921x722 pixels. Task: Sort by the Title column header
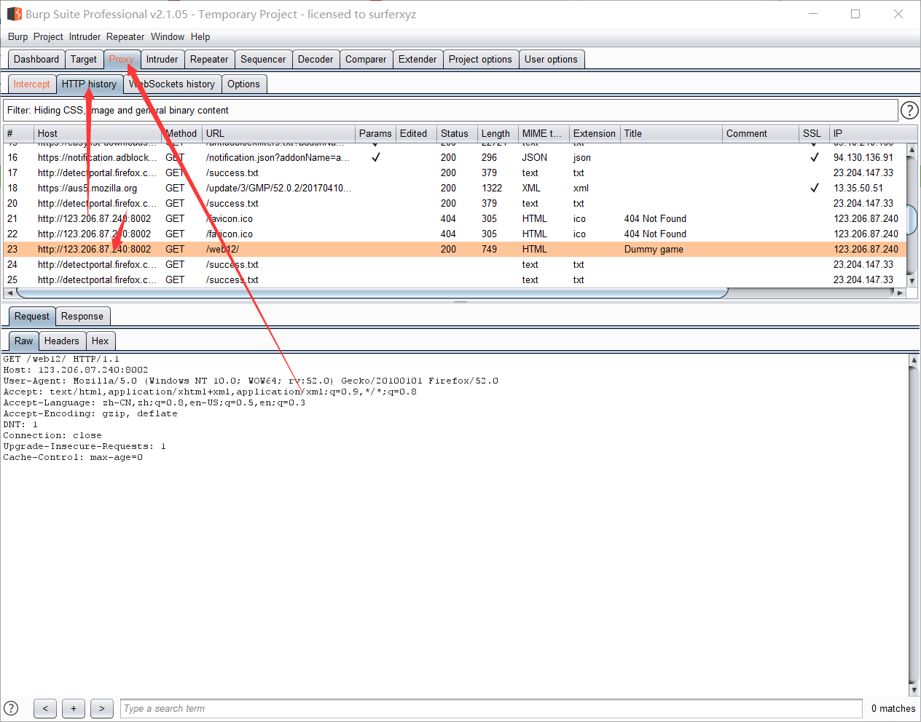click(x=671, y=134)
